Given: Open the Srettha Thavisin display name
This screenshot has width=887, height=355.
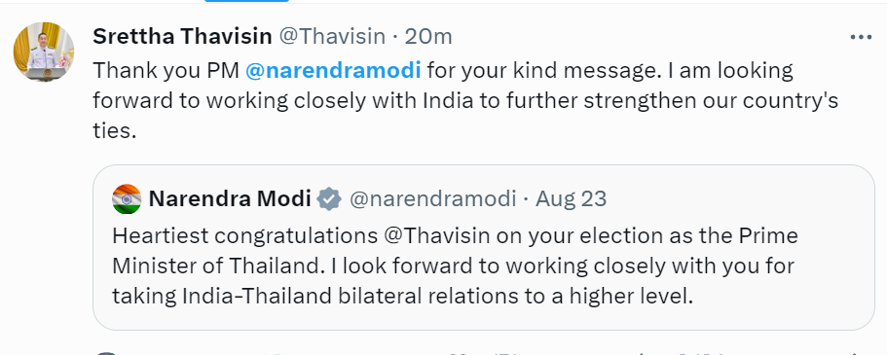Looking at the screenshot, I should pyautogui.click(x=182, y=37).
